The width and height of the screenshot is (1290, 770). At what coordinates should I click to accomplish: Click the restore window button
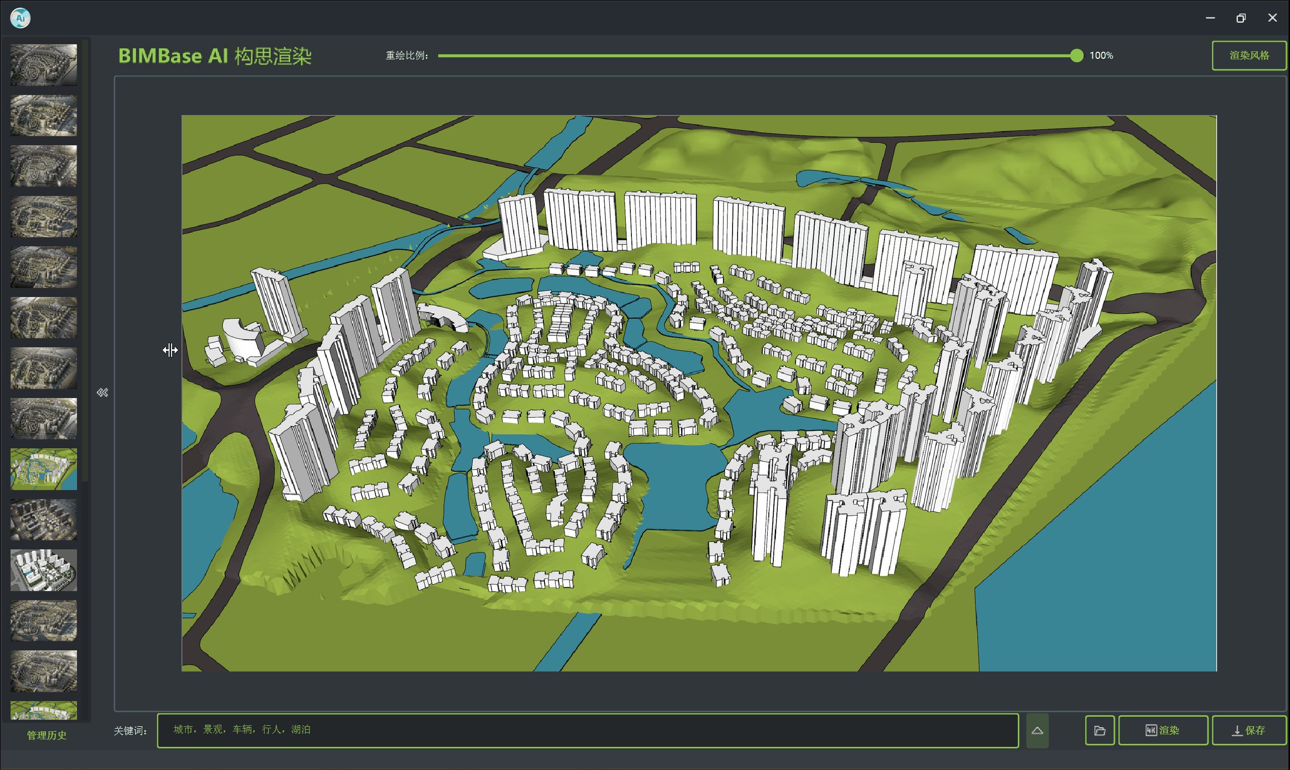pos(1241,18)
